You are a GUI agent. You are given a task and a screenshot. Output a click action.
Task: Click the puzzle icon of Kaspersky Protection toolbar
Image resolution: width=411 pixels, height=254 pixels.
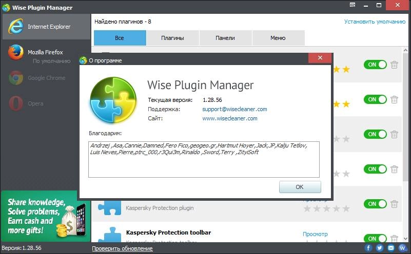click(109, 235)
